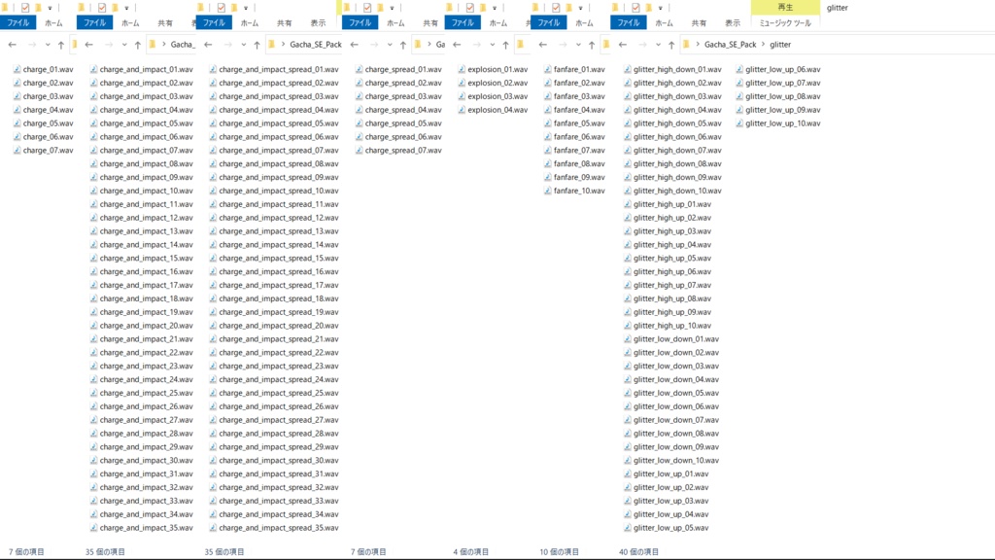Click the 10 個の項目 status text
The height and width of the screenshot is (560, 995).
[559, 552]
